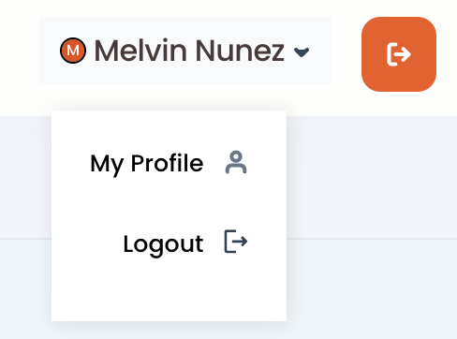Viewport: 457px width, 339px height.
Task: Click the letter M in avatar circle
Action: click(x=73, y=51)
